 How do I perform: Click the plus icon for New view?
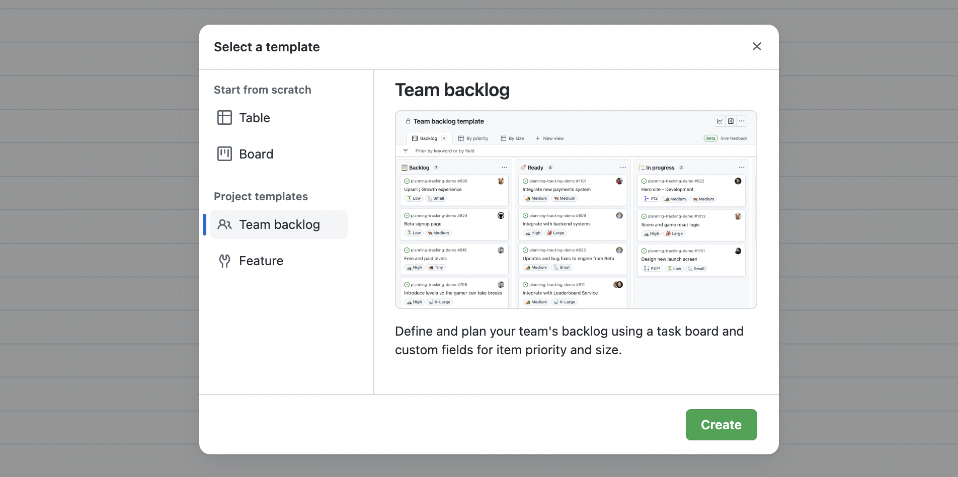[538, 138]
